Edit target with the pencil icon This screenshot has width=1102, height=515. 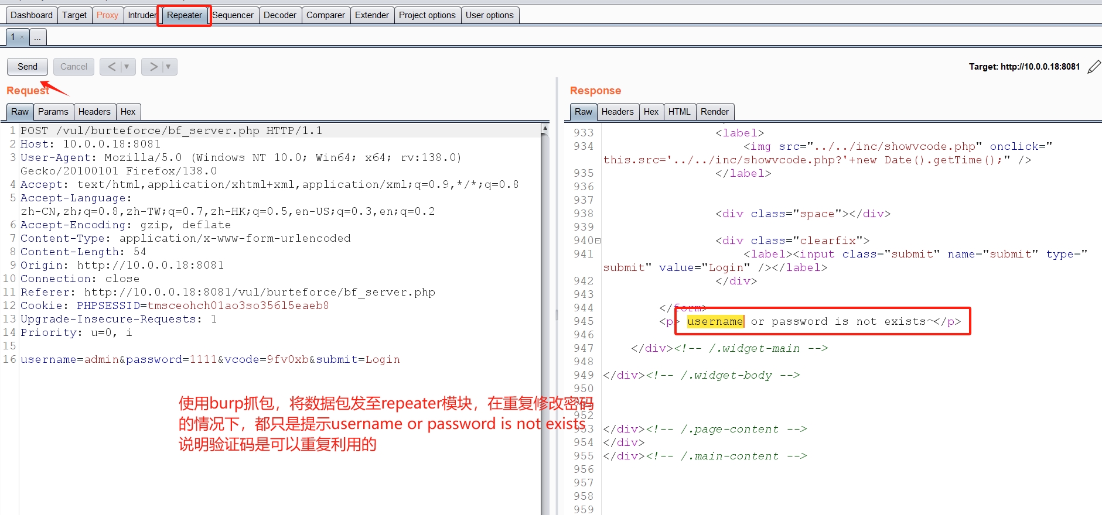(1094, 67)
